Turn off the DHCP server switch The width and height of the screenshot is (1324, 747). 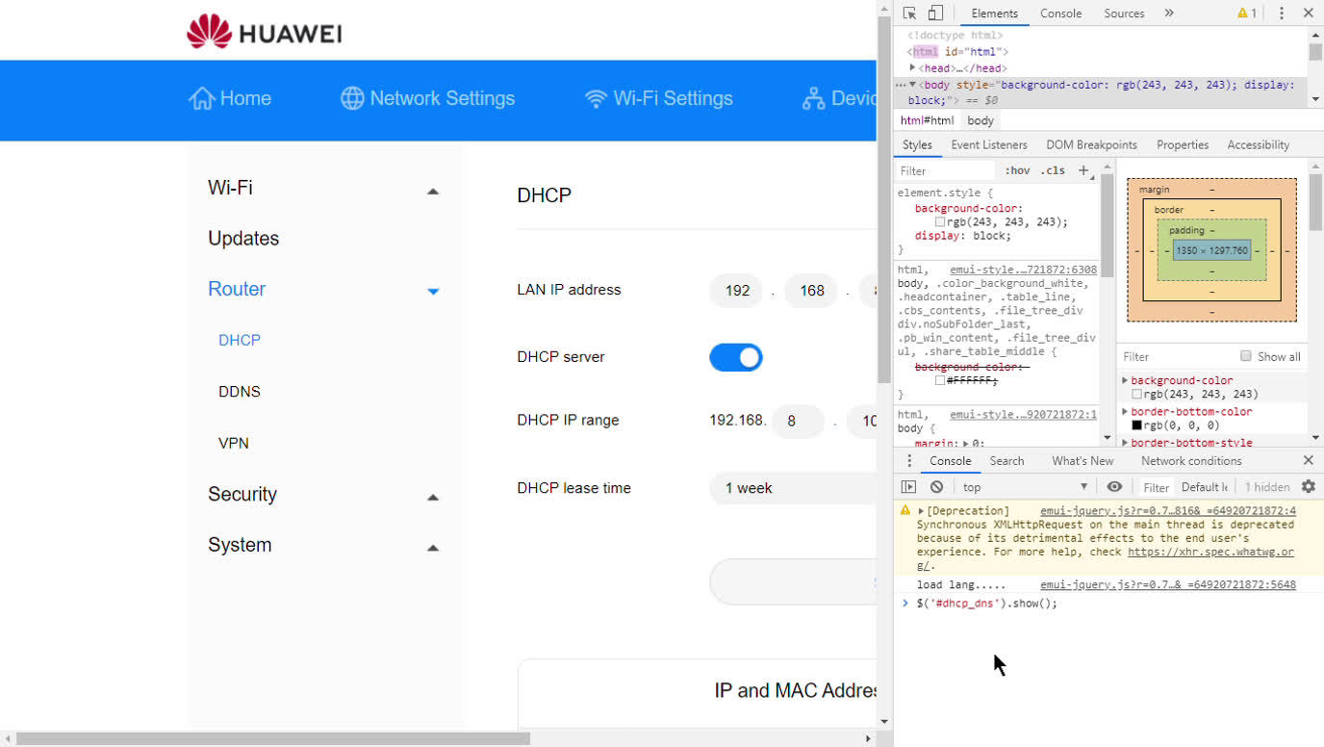[736, 357]
